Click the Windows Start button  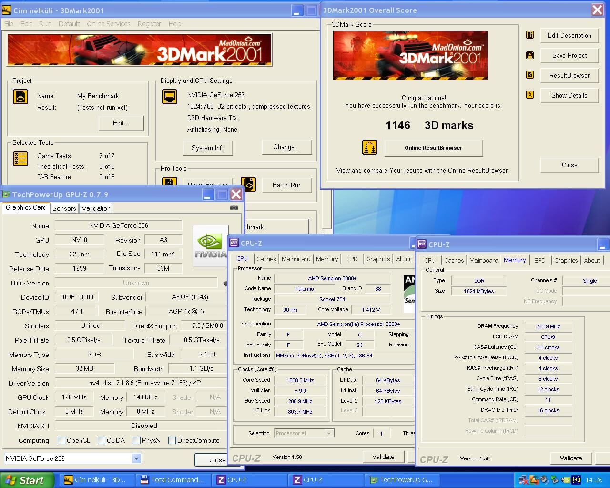27,480
